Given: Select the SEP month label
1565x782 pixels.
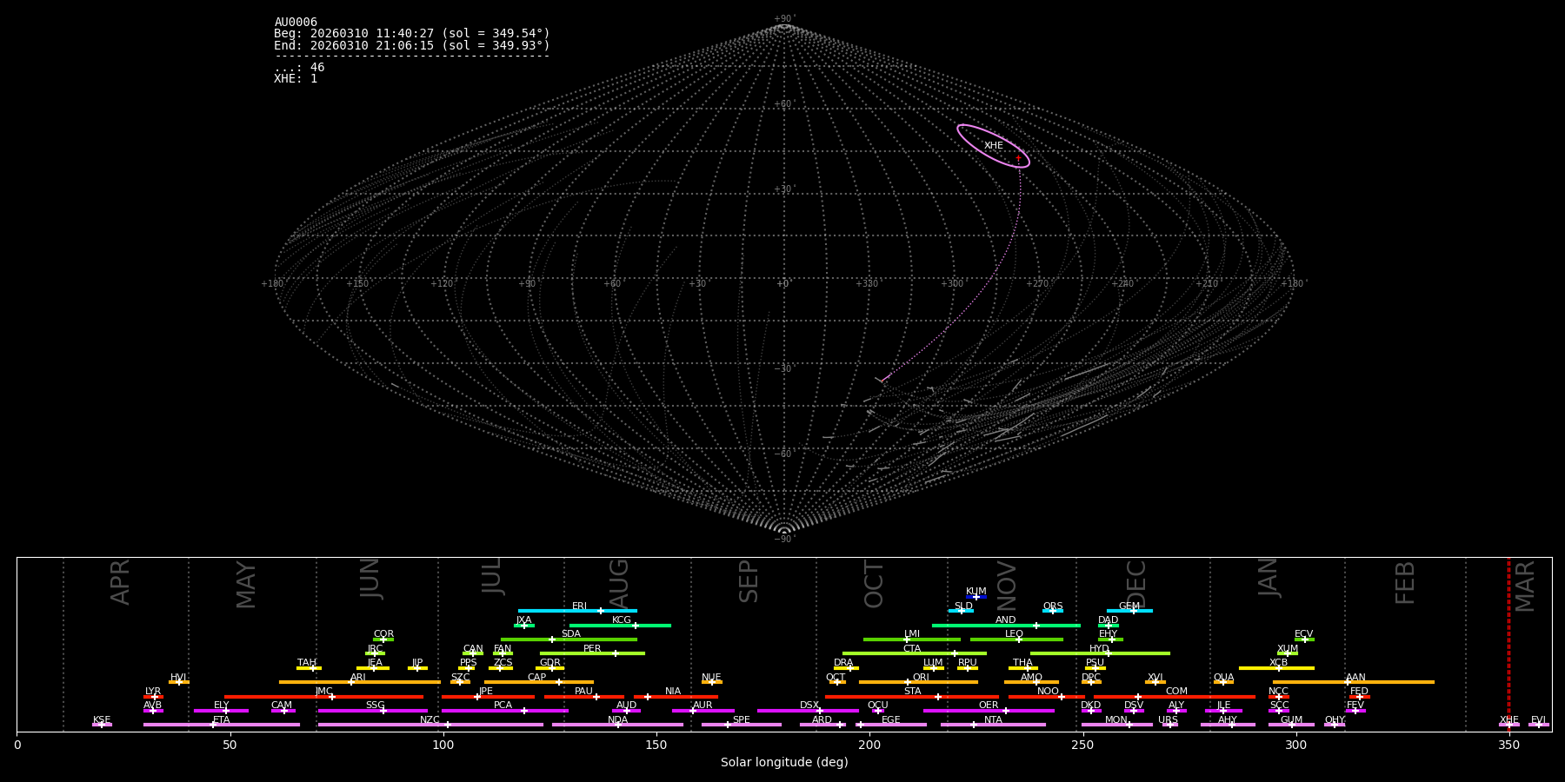Looking at the screenshot, I should pos(749,581).
